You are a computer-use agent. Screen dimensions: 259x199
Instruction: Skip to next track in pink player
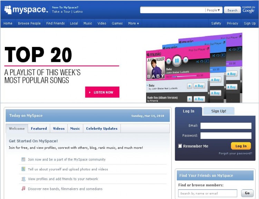[186, 60]
